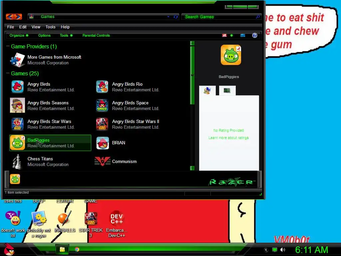Open the STAR TREK 3 desktop shortcut
The height and width of the screenshot is (256, 341).
pos(91,224)
